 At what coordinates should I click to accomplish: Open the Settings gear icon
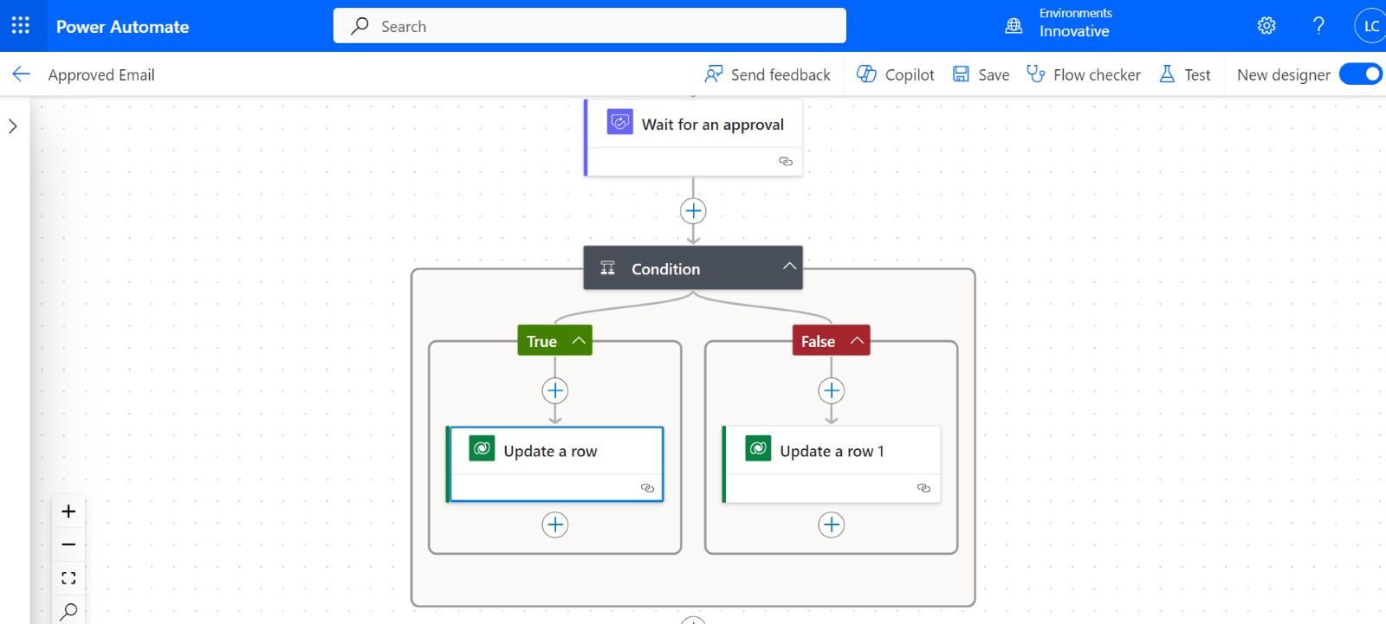(x=1266, y=26)
